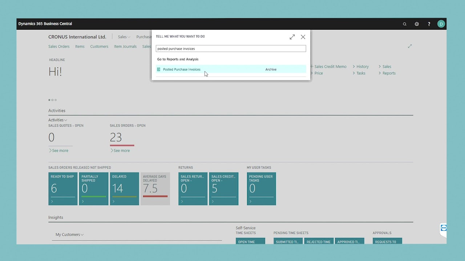Screen dimensions: 465x261
Task: Expand the Tasks group
Action: pos(359,73)
